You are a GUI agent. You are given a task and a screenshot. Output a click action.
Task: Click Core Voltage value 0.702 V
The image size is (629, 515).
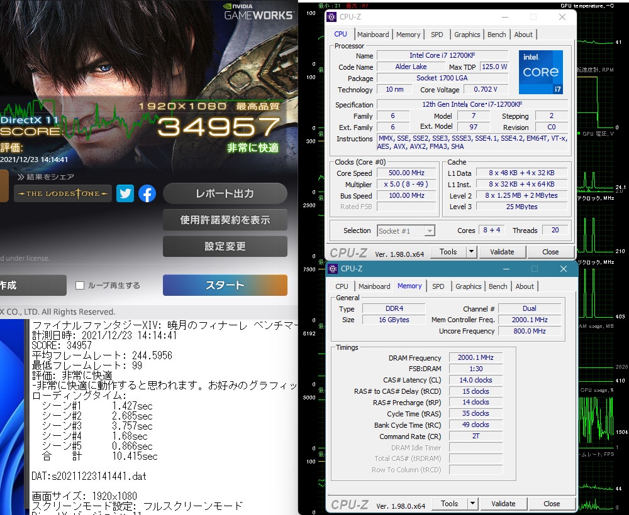pos(486,89)
